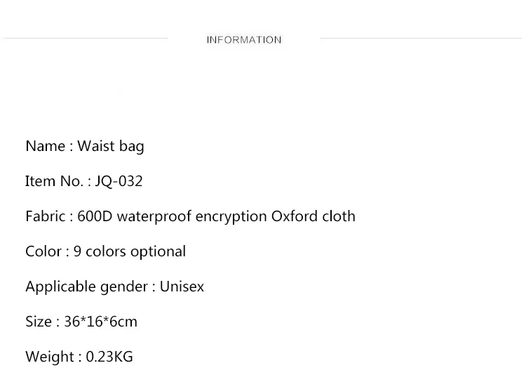Click the 'Unisex' value
The height and width of the screenshot is (382, 526).
[x=182, y=287]
